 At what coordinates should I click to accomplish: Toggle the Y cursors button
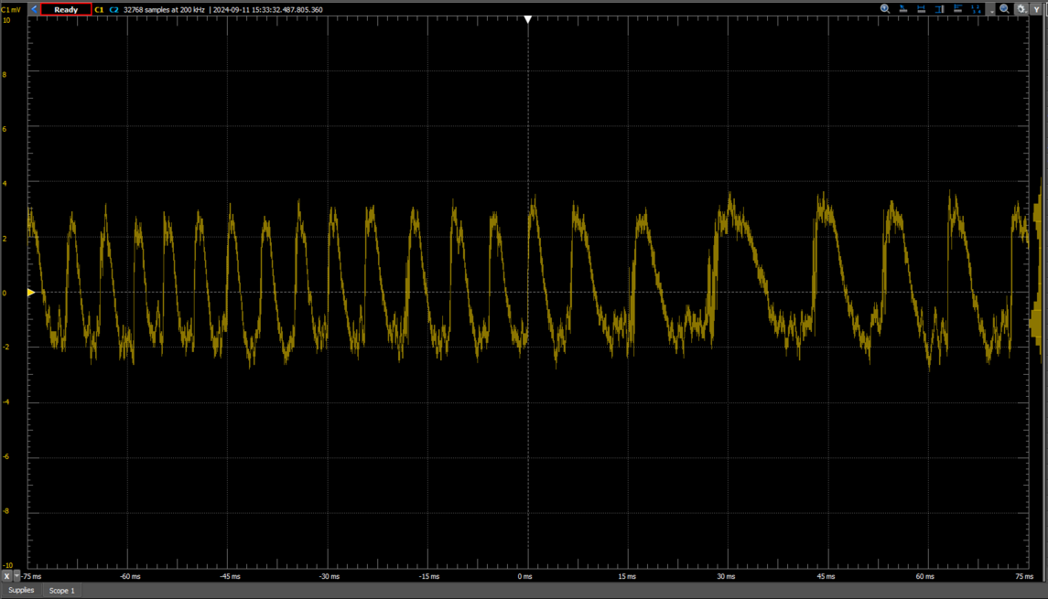(x=1037, y=9)
